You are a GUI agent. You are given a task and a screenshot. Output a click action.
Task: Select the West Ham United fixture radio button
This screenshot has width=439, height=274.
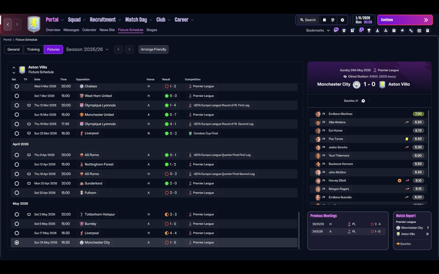click(x=17, y=96)
